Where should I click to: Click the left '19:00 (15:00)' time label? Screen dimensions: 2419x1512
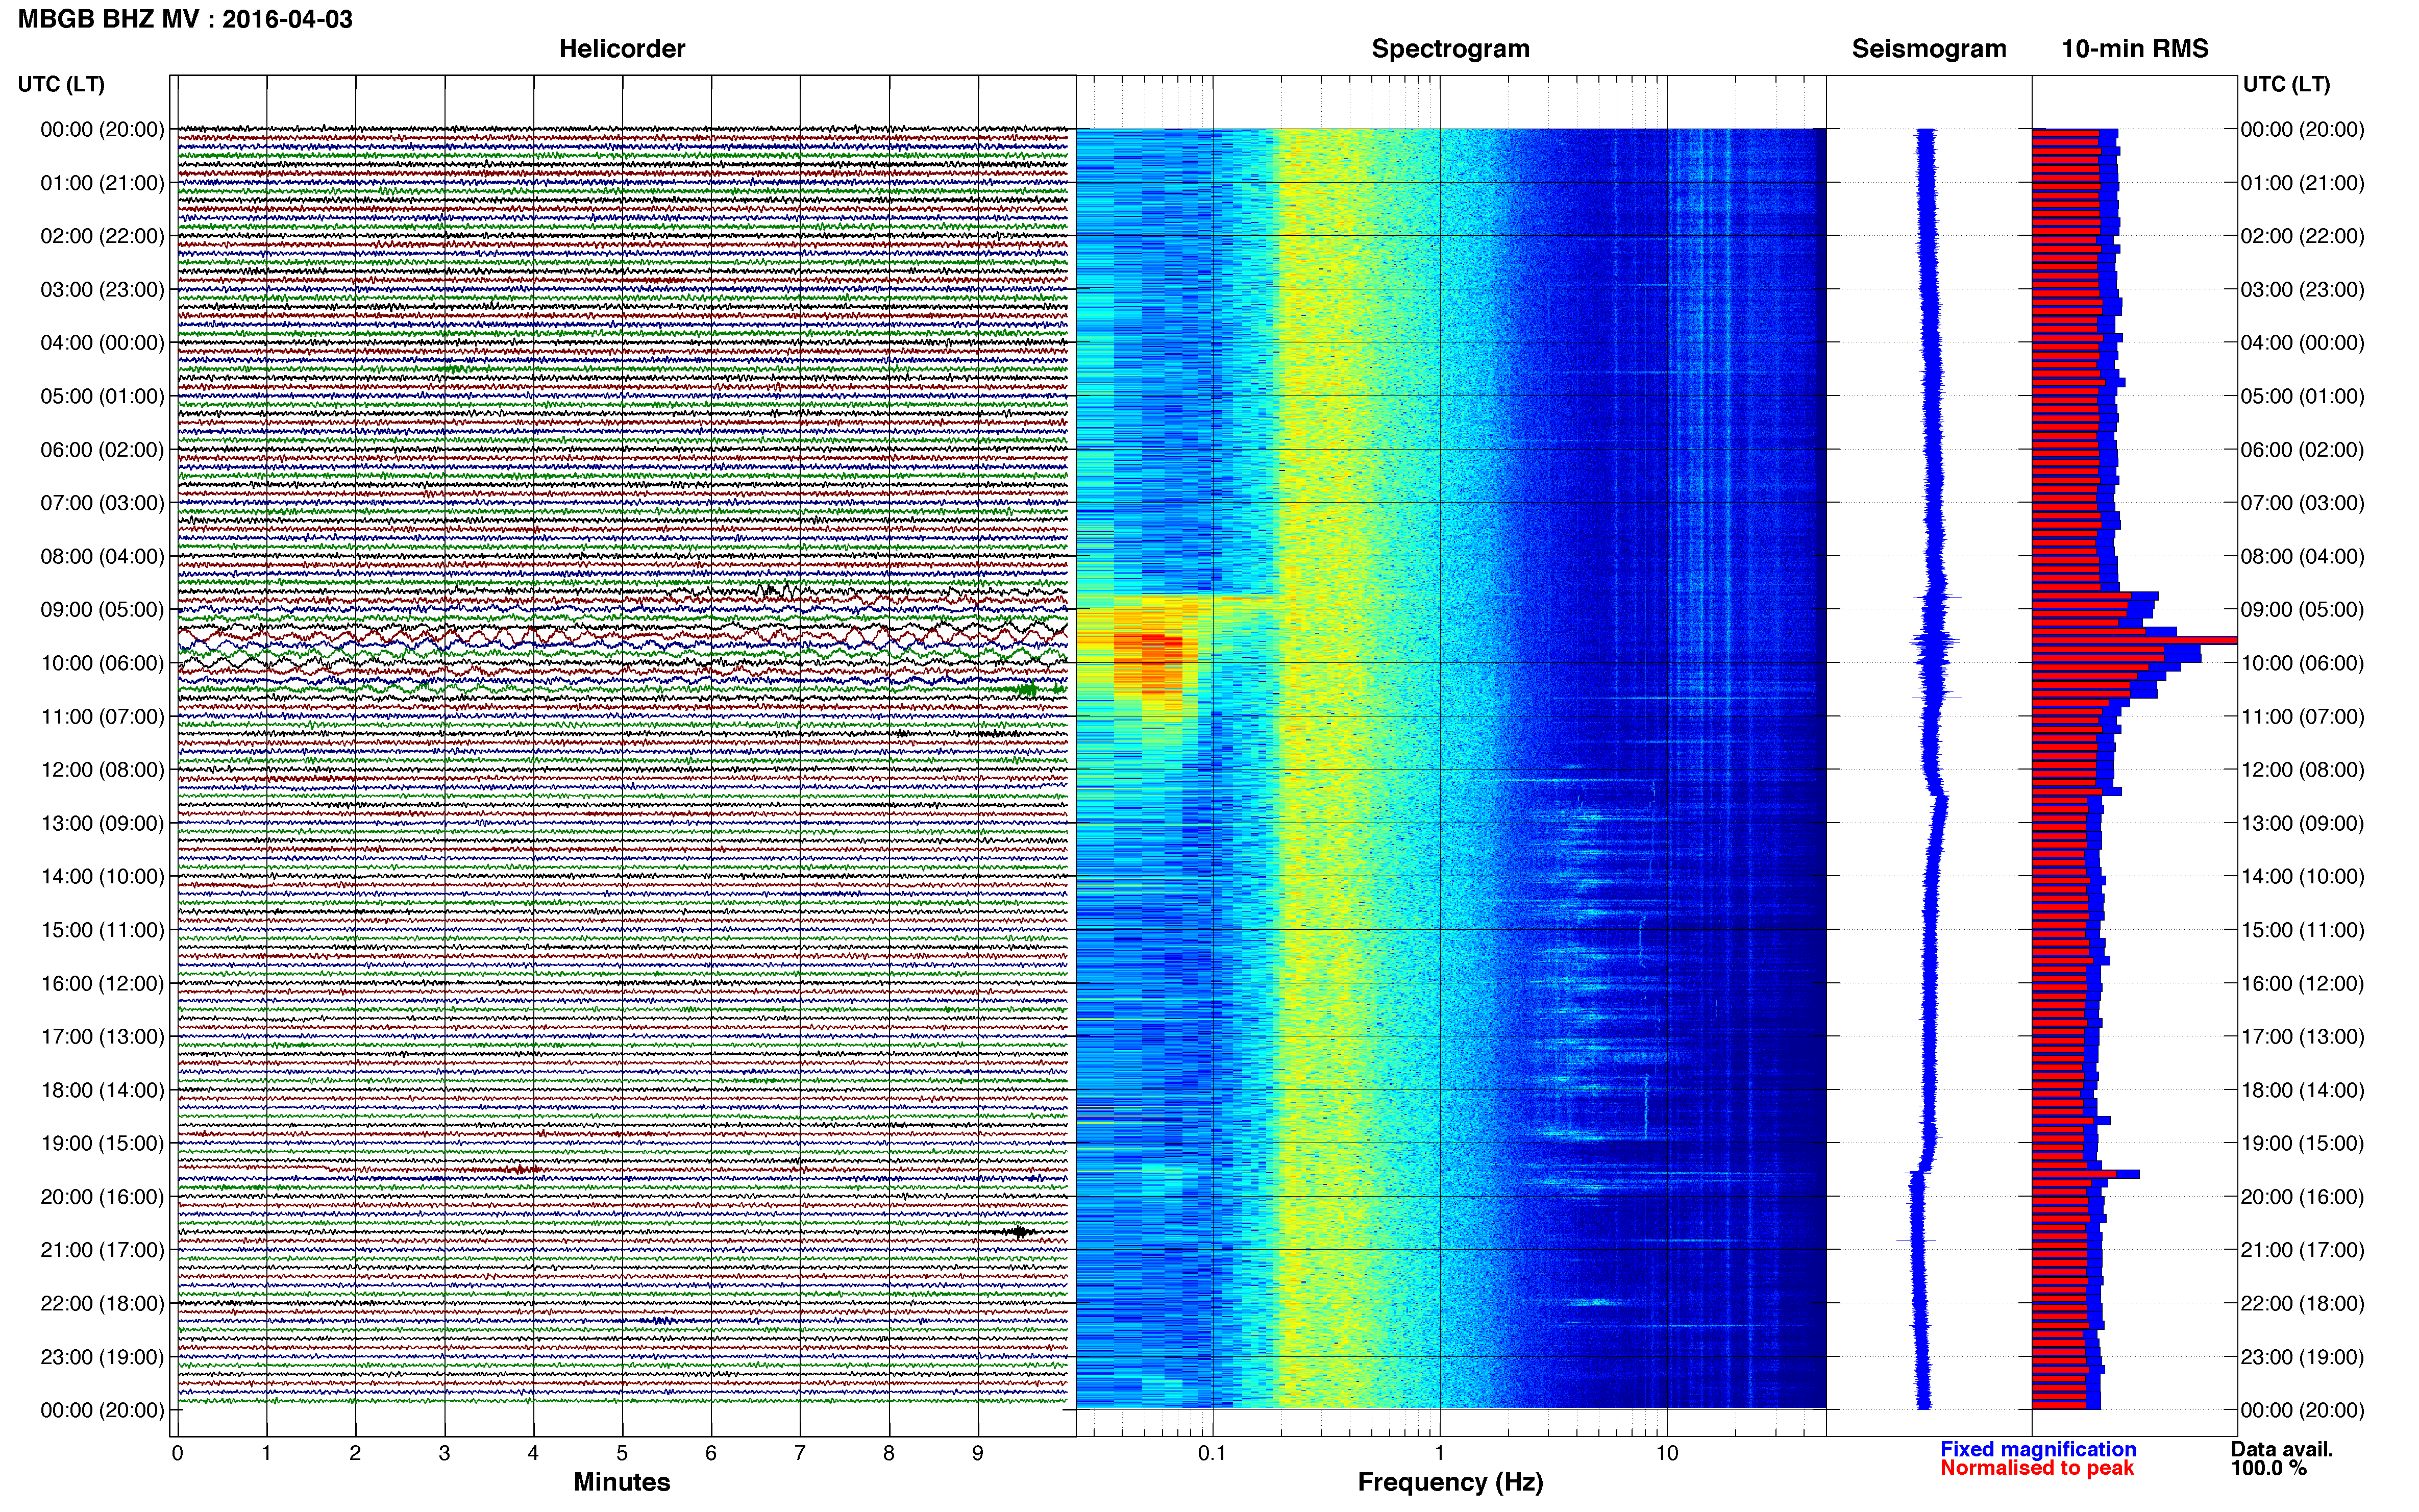(x=102, y=1143)
